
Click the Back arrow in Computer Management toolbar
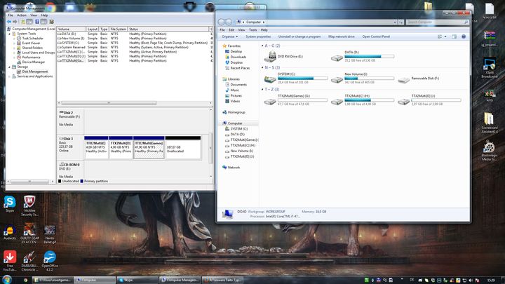pyautogui.click(x=8, y=22)
